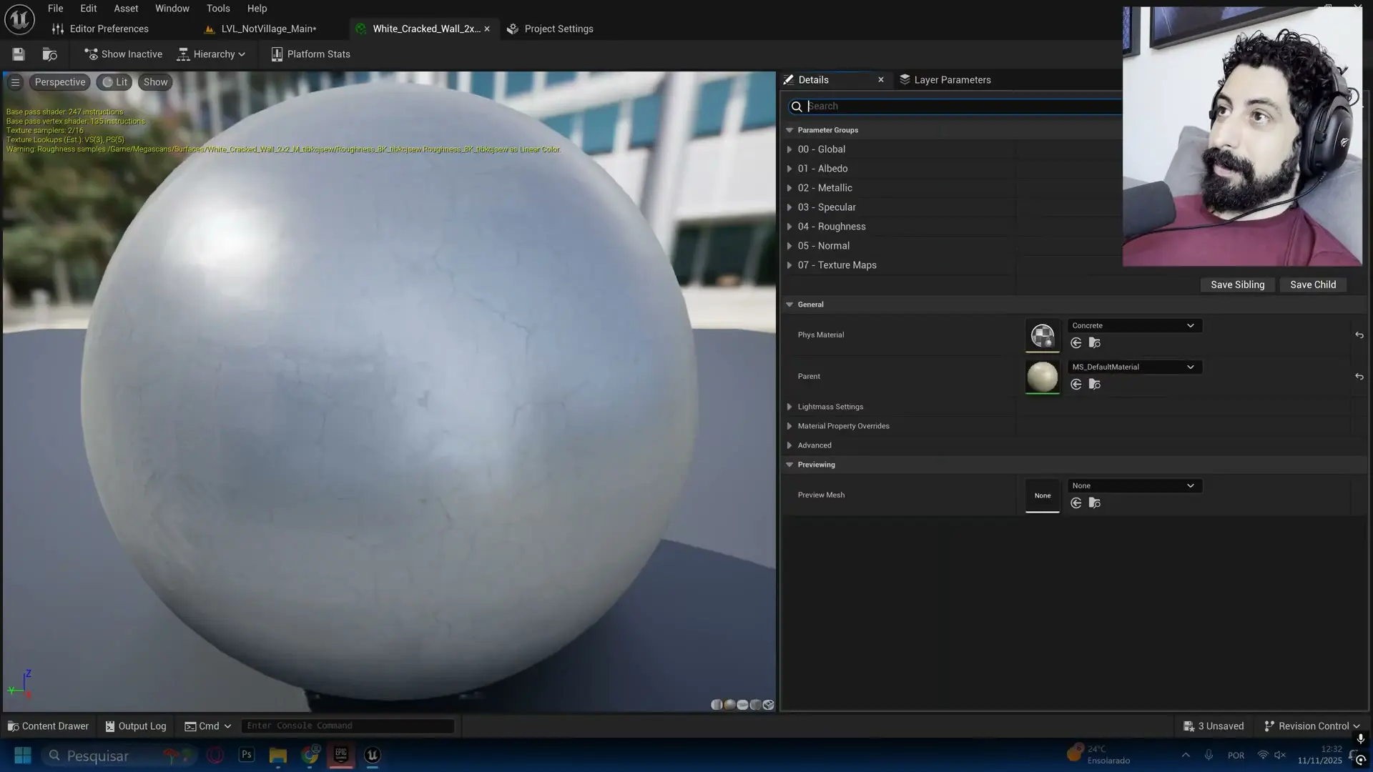Toggle the Lit view mode button
The height and width of the screenshot is (772, 1373).
coord(114,82)
